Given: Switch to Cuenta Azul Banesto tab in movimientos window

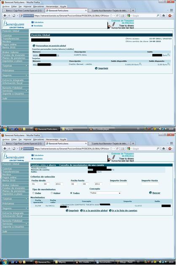Looking at the screenshot, I should pos(110,144).
